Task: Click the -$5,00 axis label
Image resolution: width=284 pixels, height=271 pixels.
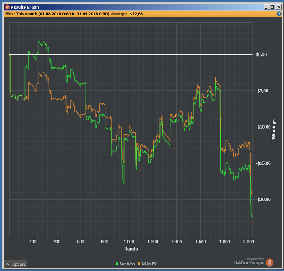Action: click(x=262, y=91)
